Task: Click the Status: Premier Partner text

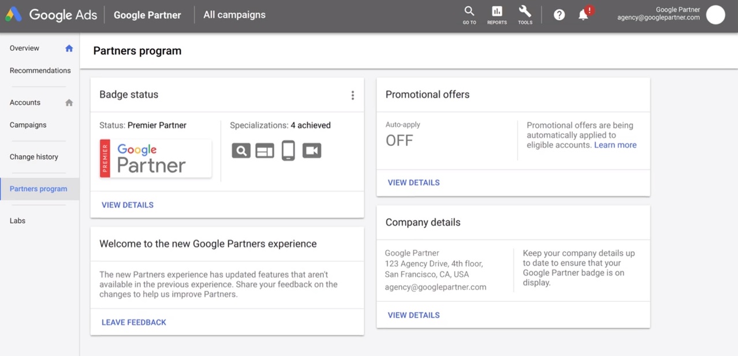Action: pos(143,125)
